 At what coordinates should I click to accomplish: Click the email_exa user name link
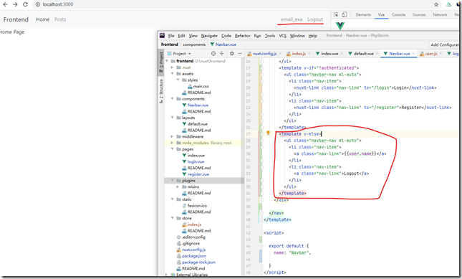click(292, 19)
